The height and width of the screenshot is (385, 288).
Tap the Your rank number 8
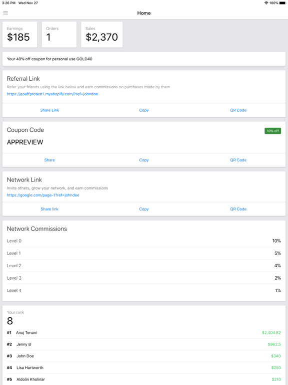coord(10,321)
